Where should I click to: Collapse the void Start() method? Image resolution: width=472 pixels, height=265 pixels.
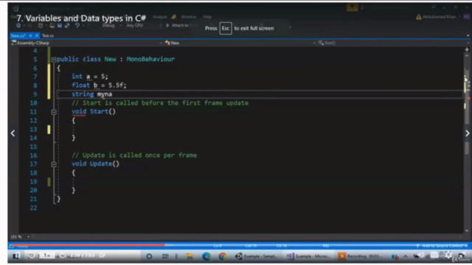[54, 112]
